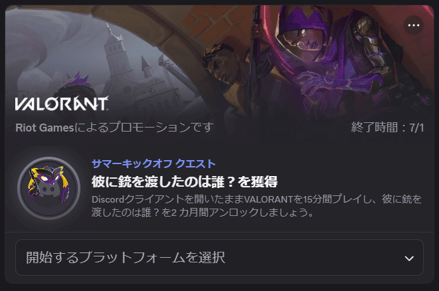
Task: Click the masked avatar decoration reward icon
Action: (48, 188)
